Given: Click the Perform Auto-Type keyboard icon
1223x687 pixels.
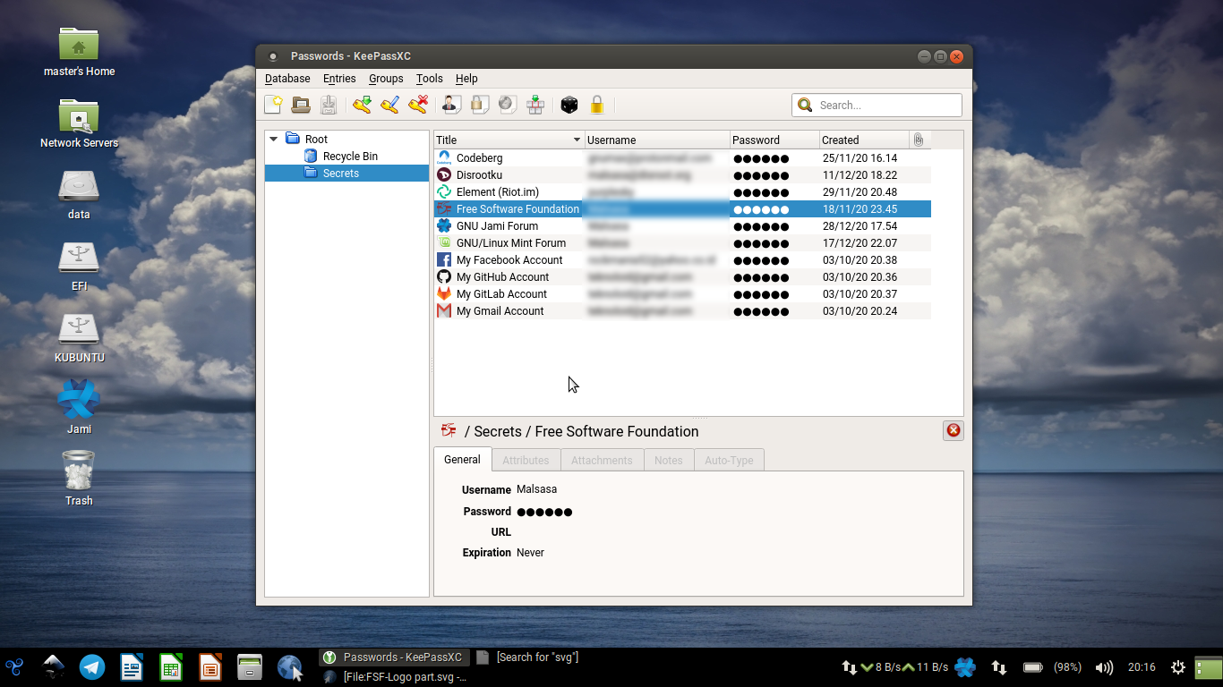Looking at the screenshot, I should click(x=535, y=105).
